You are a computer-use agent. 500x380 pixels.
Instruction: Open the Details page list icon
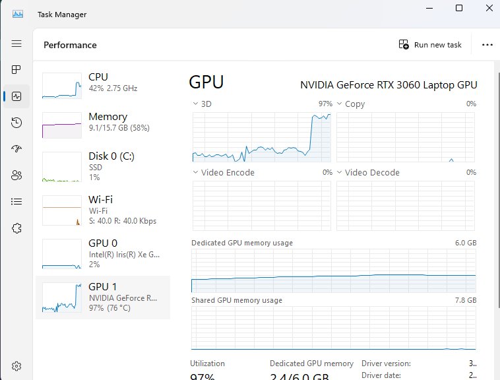(16, 201)
